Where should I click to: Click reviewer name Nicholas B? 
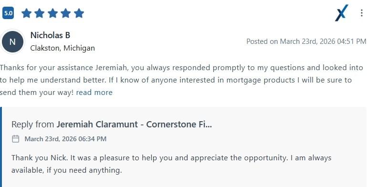[x=50, y=35]
